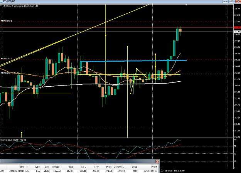Select the stop loss 265.48 cell
The height and width of the screenshot is (173, 241).
(x=83, y=171)
